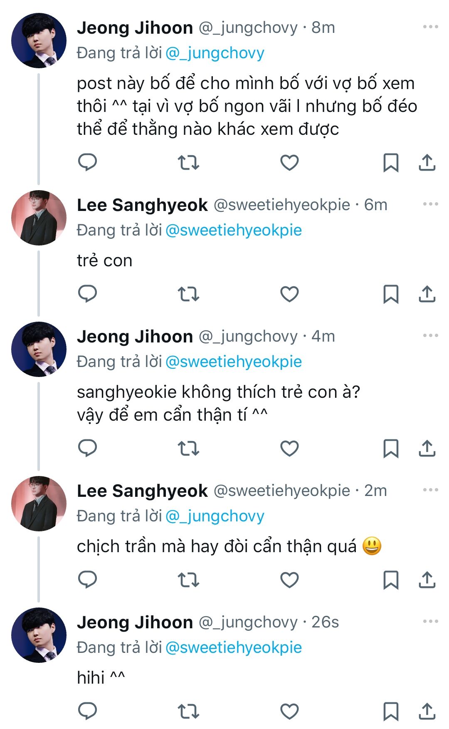This screenshot has width=449, height=729.
Task: Reply to the 'sanghyeokie không thích' tweet
Action: tap(88, 448)
